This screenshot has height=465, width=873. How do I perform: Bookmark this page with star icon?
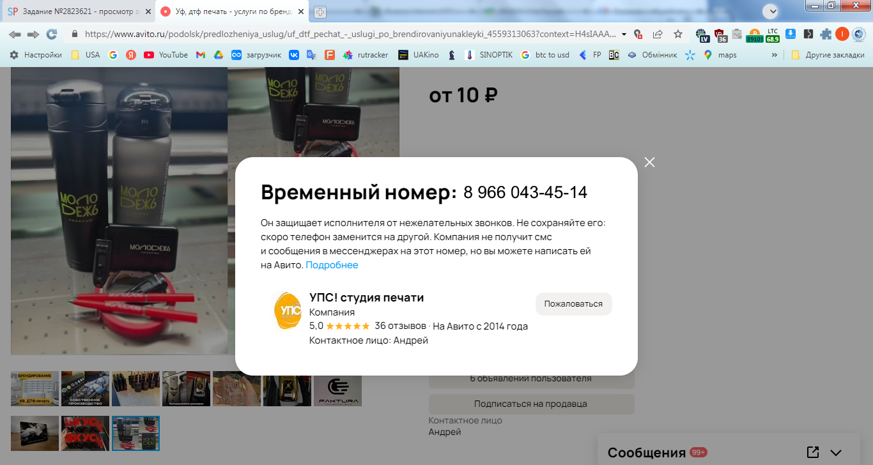point(678,34)
